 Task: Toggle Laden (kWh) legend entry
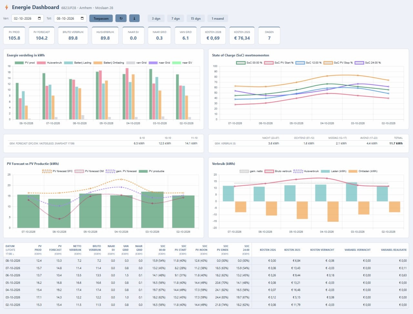(334, 171)
